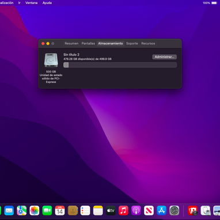
Task: Click the hard drive icon in Storage
Action: 51,60
